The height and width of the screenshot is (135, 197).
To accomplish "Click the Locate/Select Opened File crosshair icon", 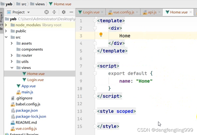I will point(47,12).
